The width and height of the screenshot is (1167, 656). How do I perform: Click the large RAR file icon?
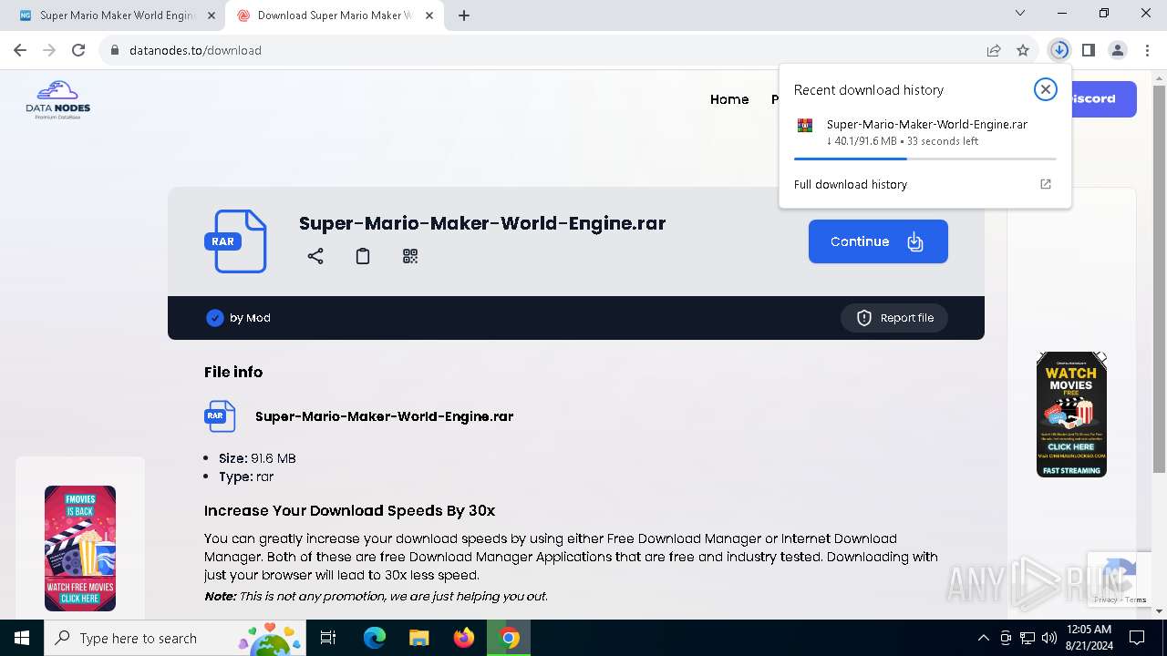coord(236,241)
